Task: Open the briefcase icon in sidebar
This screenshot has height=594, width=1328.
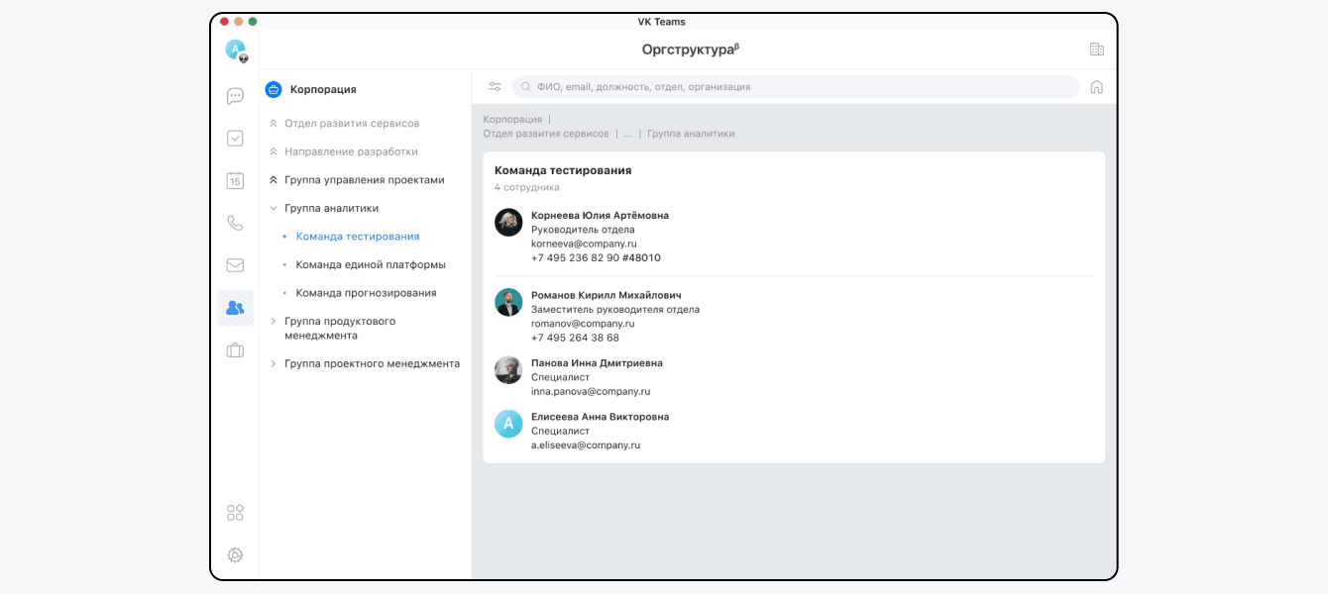Action: click(x=235, y=350)
